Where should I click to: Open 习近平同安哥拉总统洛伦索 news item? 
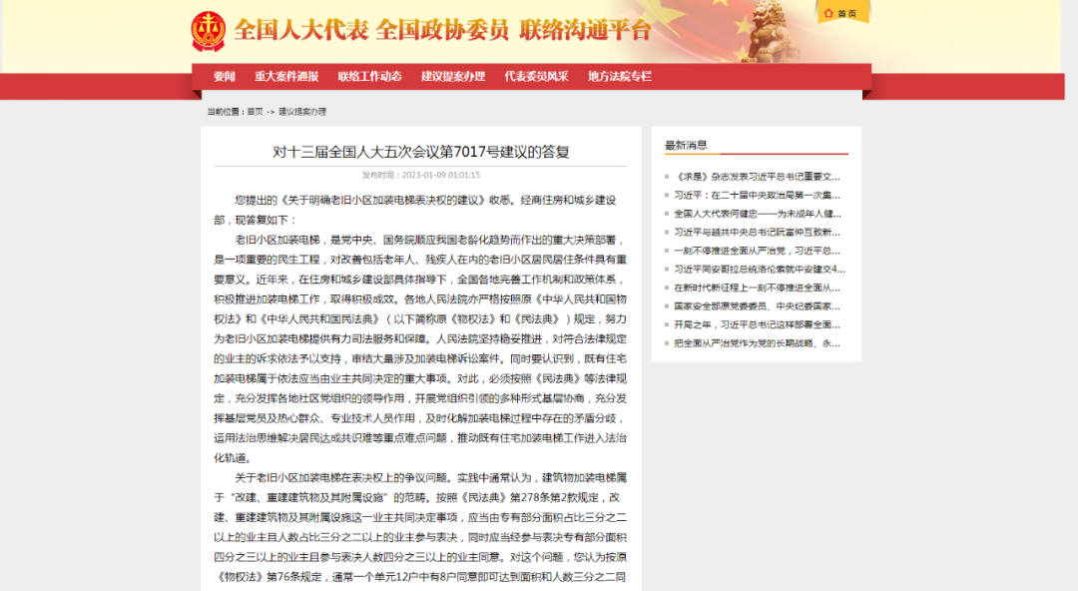(759, 269)
